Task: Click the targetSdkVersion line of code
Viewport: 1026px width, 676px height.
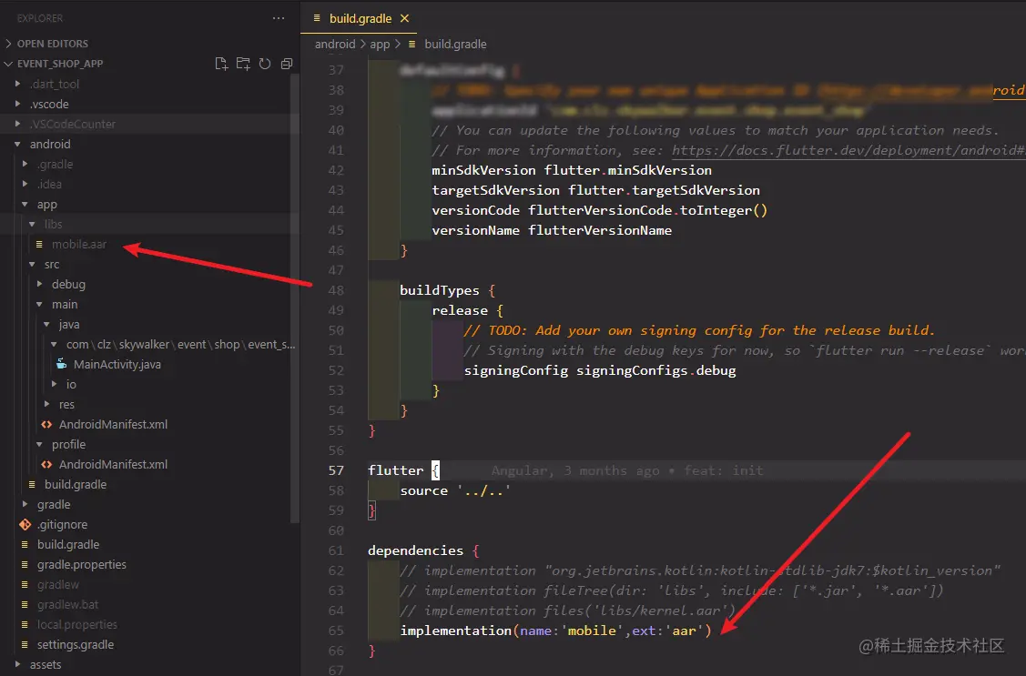Action: coord(596,190)
